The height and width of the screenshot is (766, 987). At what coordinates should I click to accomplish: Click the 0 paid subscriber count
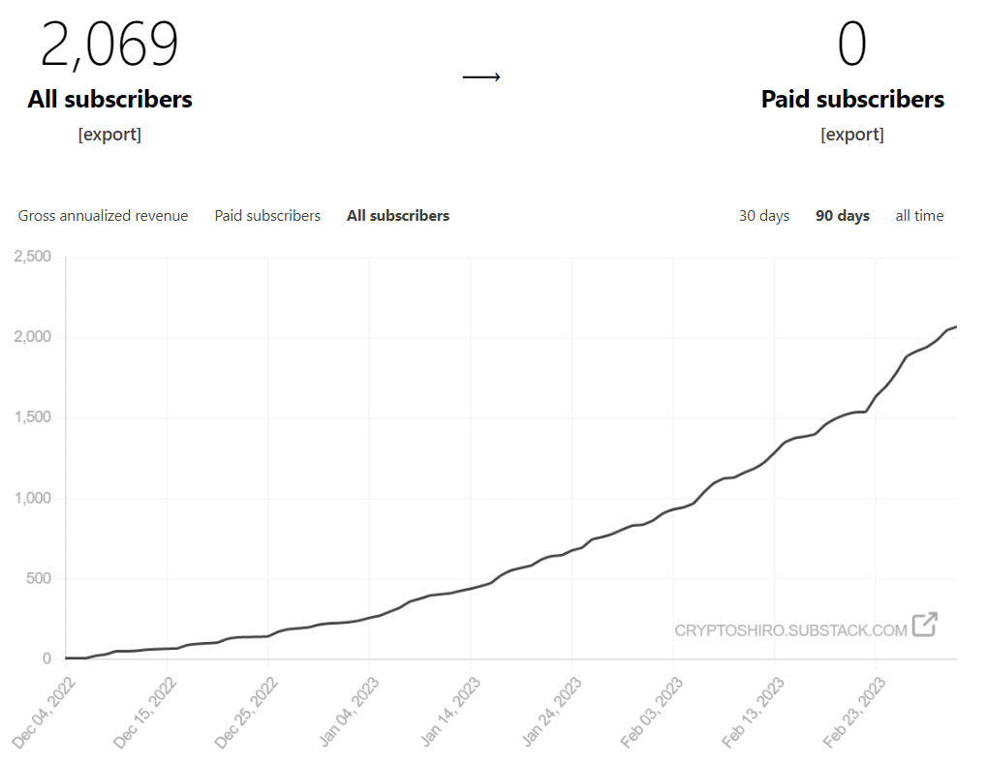point(852,44)
